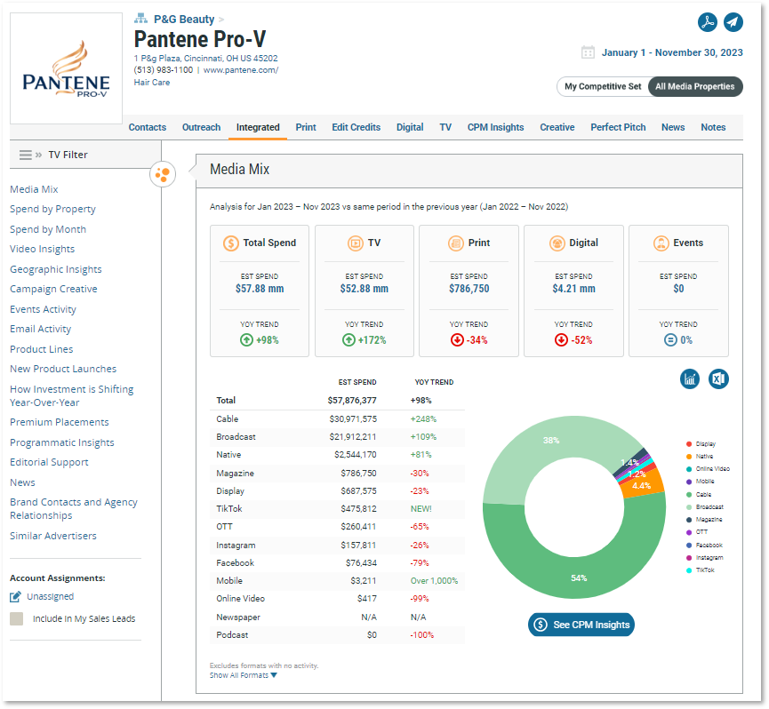Open the hamburger menu in TV Filter
Image resolution: width=769 pixels, height=709 pixels.
pos(26,155)
